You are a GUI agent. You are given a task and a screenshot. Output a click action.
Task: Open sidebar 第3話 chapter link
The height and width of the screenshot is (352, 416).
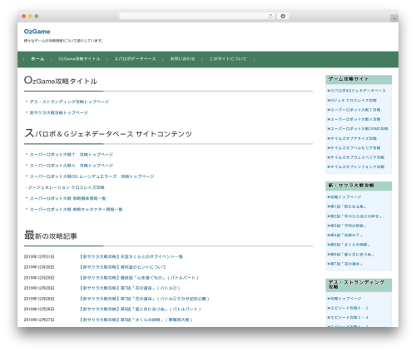click(347, 226)
